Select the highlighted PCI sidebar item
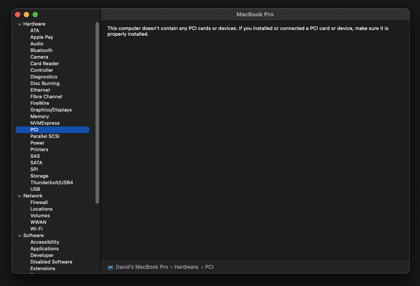 coord(52,130)
